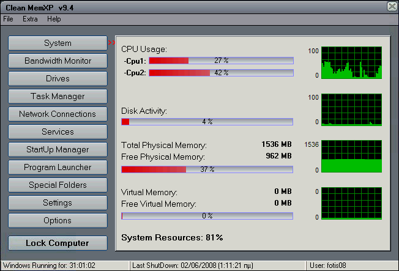Click the virtual memory history graph

[351, 203]
